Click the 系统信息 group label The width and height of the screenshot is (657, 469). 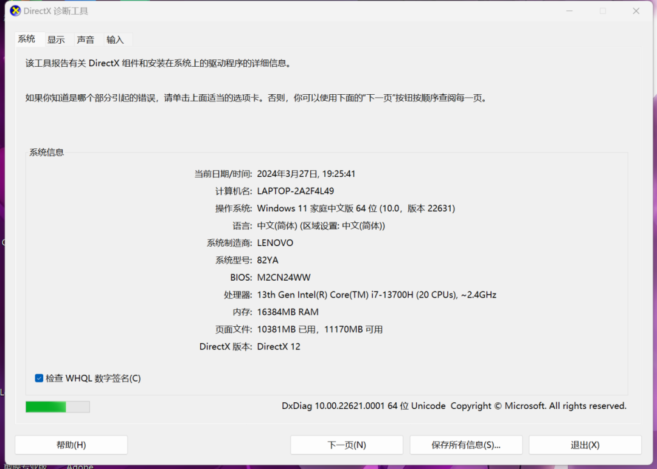point(46,152)
